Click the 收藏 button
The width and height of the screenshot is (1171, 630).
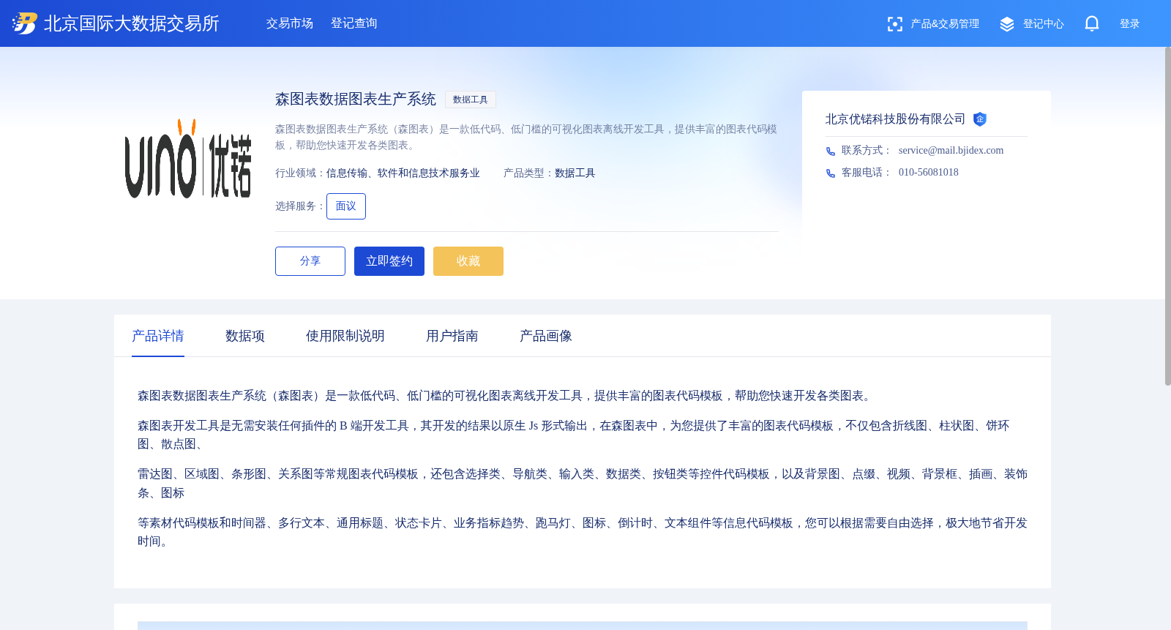click(468, 261)
